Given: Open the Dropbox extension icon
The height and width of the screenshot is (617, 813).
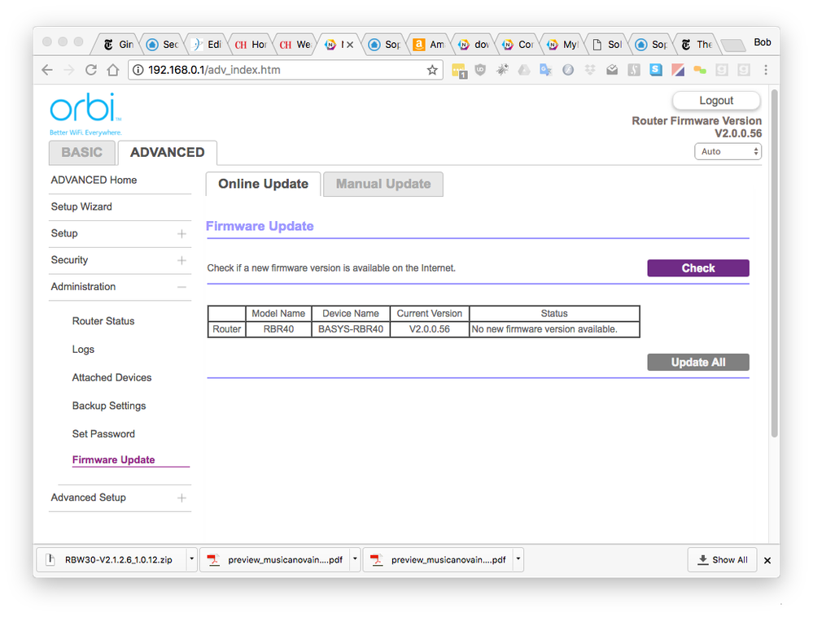Looking at the screenshot, I should point(590,69).
